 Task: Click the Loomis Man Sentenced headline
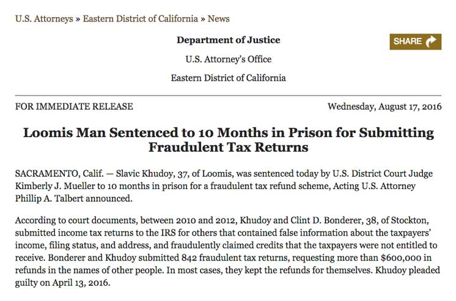pyautogui.click(x=228, y=139)
